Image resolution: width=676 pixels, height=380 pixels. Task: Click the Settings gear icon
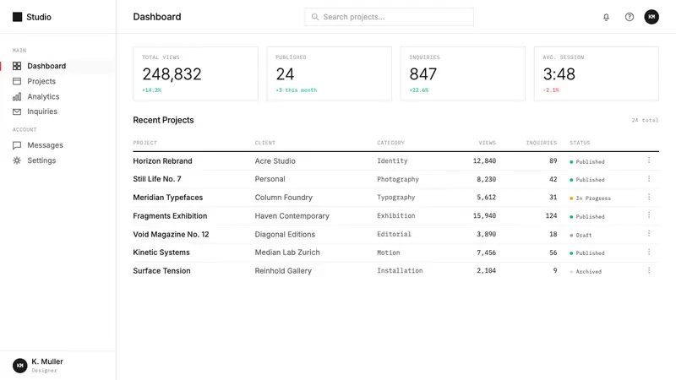(17, 160)
